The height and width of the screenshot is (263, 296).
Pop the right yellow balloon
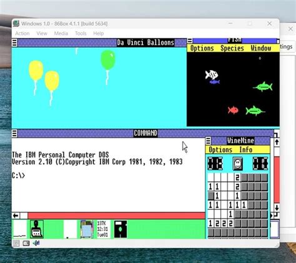pos(52,81)
